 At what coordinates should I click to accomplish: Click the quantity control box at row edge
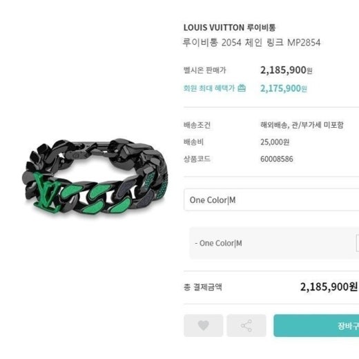[x=358, y=243]
